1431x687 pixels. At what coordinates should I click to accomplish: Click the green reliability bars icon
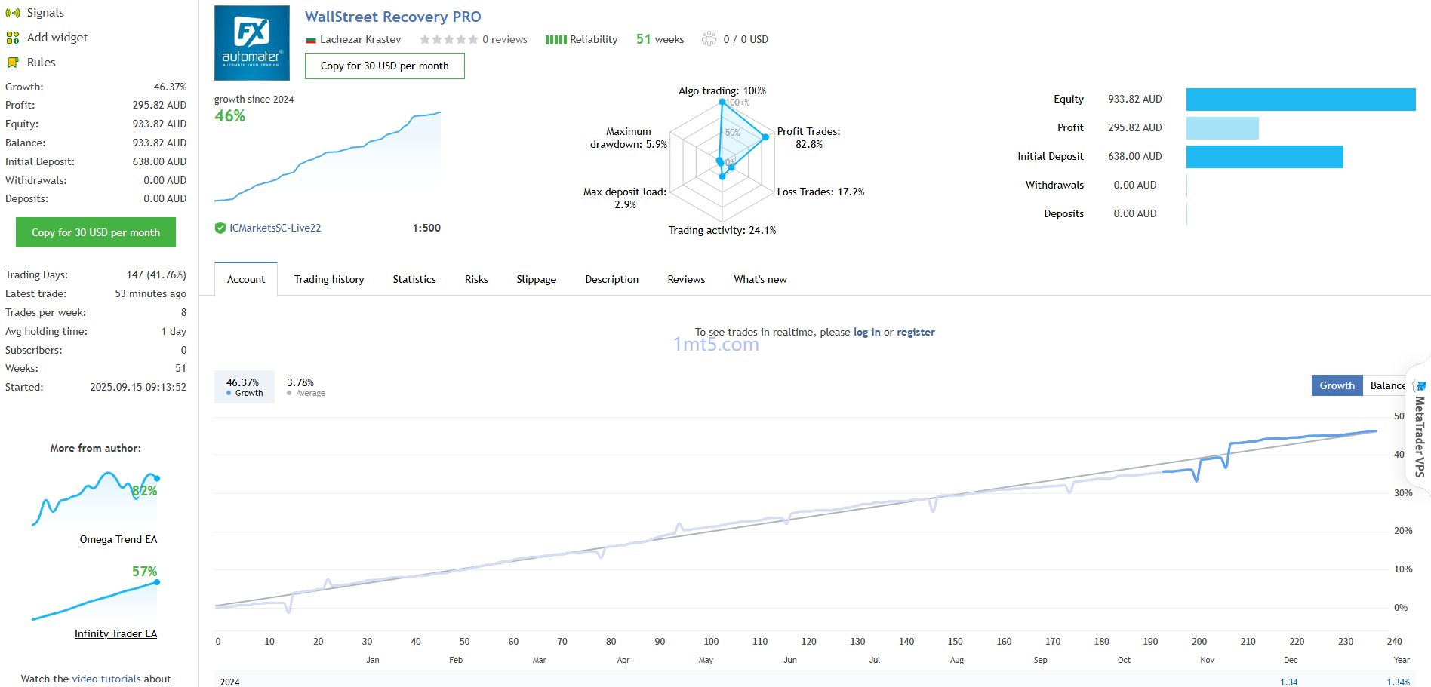pyautogui.click(x=555, y=40)
